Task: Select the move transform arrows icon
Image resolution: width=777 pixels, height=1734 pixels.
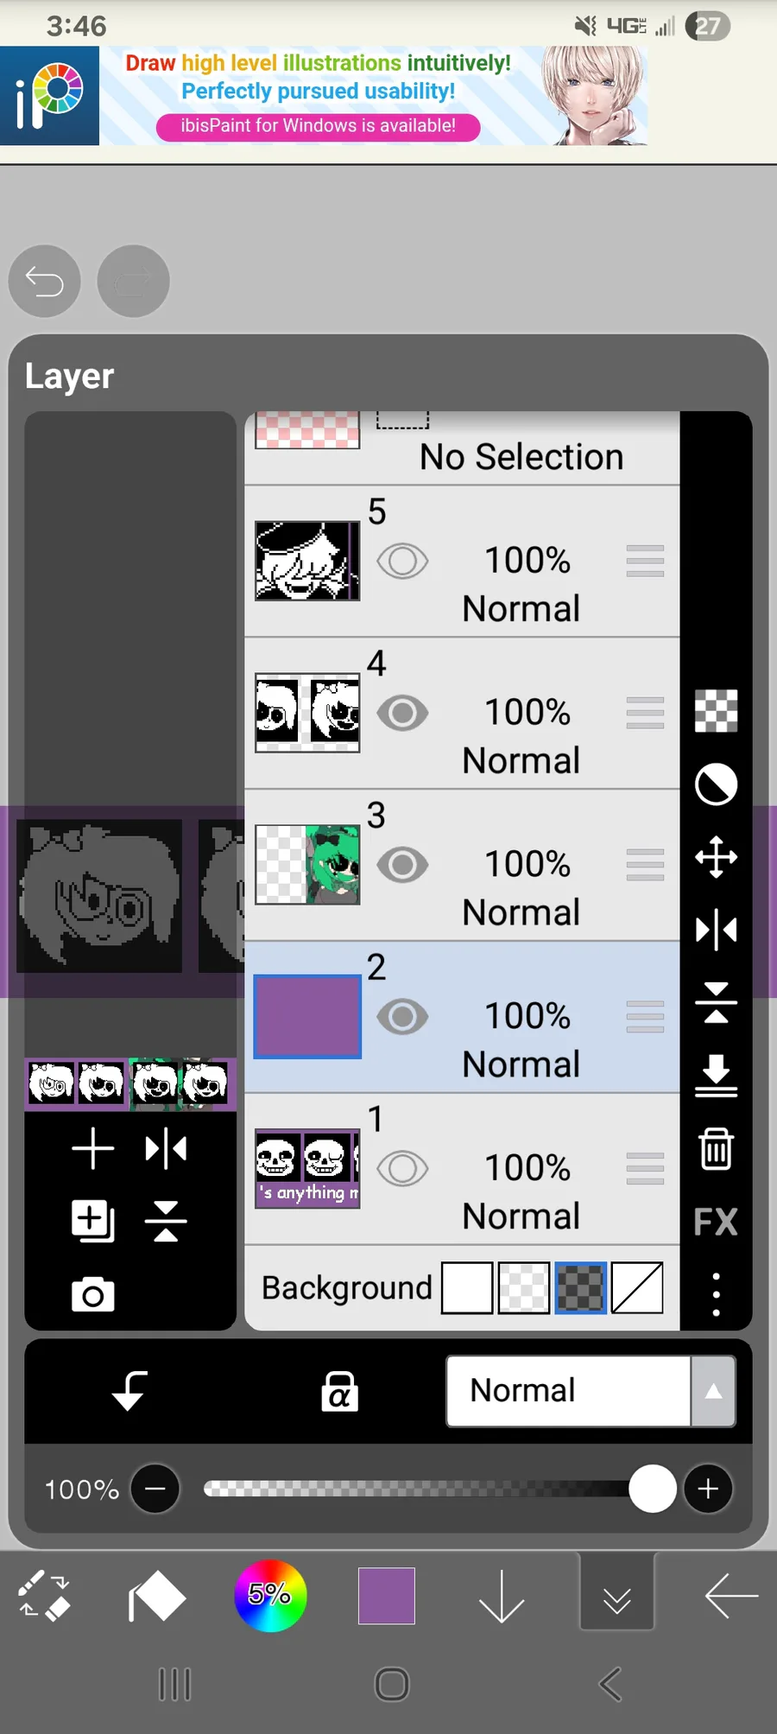Action: [x=716, y=857]
